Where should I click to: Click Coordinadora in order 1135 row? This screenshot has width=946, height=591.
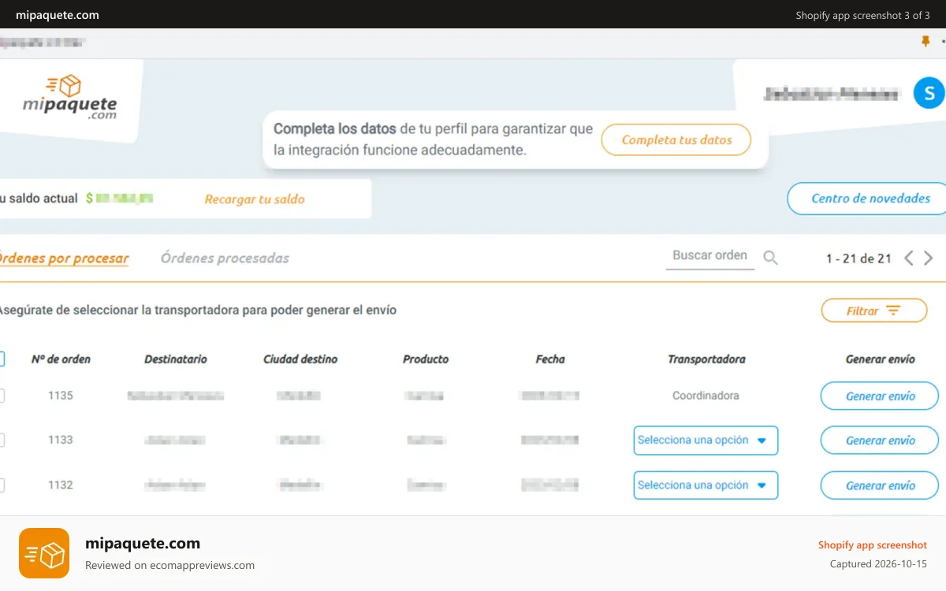(x=706, y=396)
